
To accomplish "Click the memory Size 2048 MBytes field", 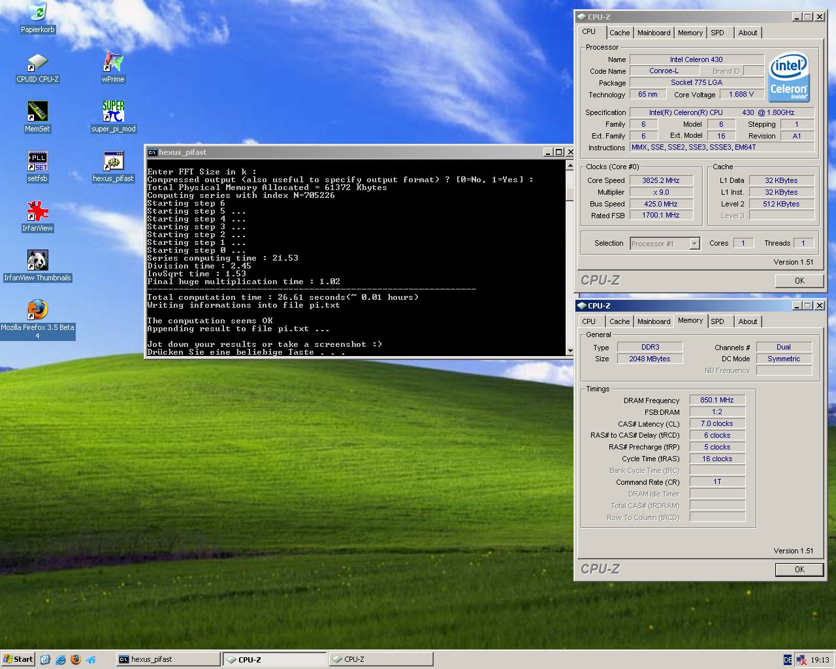I will pyautogui.click(x=650, y=359).
